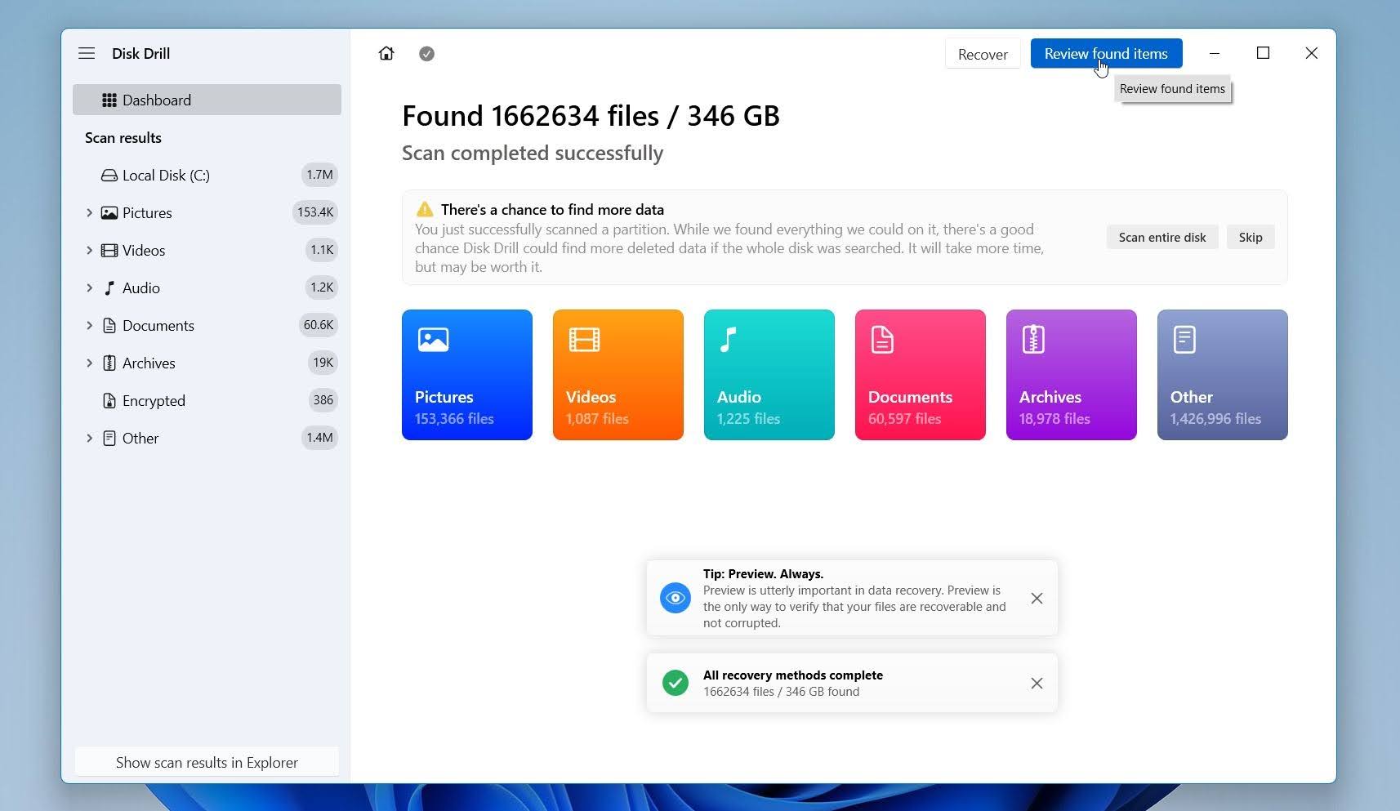Expand the Pictures tree node
Screen dimensions: 1400x811
tap(89, 213)
